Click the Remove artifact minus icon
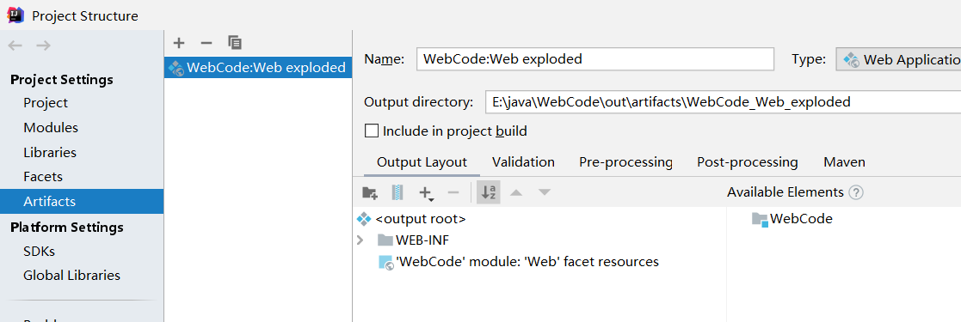 [x=206, y=43]
